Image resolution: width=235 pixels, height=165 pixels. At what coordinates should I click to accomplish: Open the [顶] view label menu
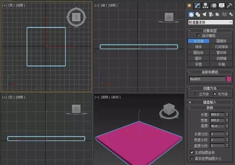click(11, 5)
